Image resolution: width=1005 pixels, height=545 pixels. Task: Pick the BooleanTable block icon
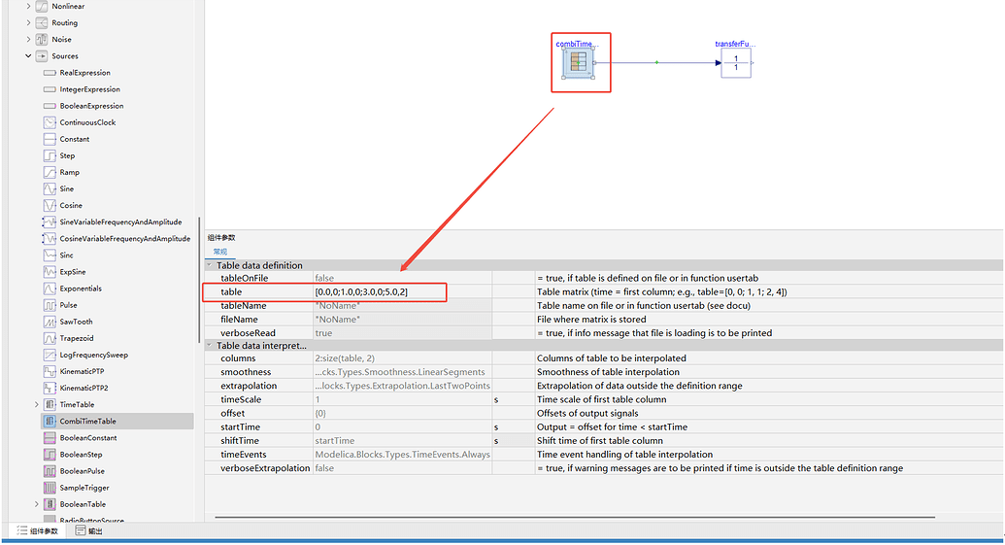(50, 504)
